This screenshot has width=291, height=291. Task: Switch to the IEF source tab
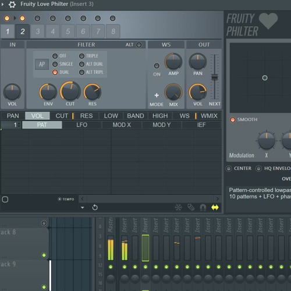[x=201, y=125]
